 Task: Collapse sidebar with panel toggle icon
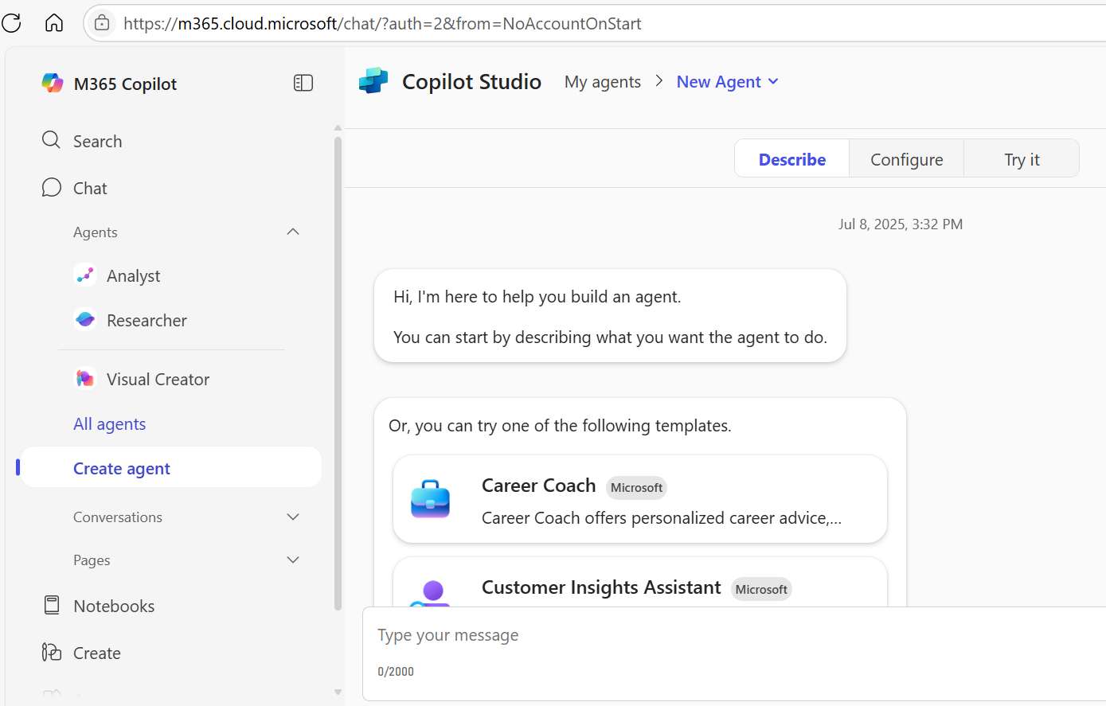[x=303, y=83]
